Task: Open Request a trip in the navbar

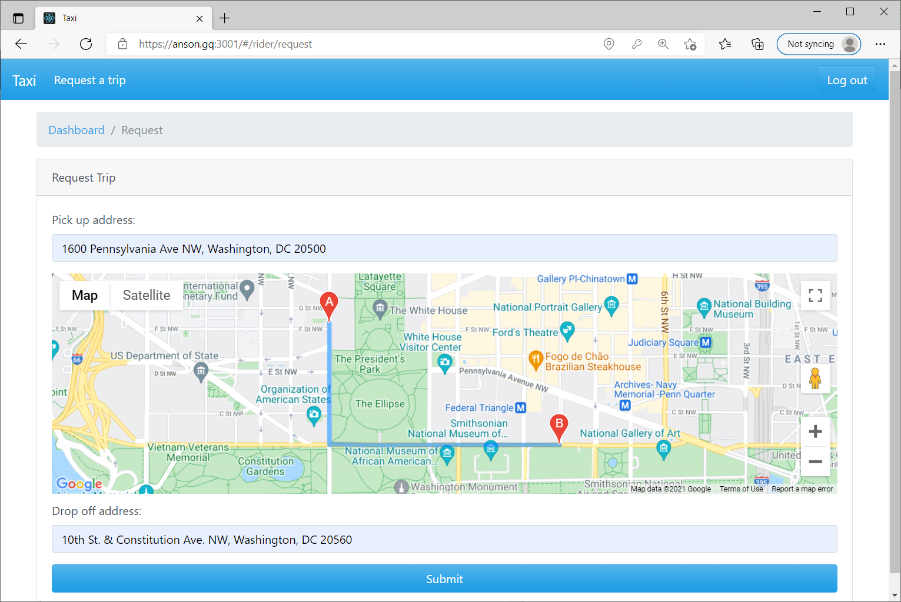Action: pyautogui.click(x=89, y=80)
